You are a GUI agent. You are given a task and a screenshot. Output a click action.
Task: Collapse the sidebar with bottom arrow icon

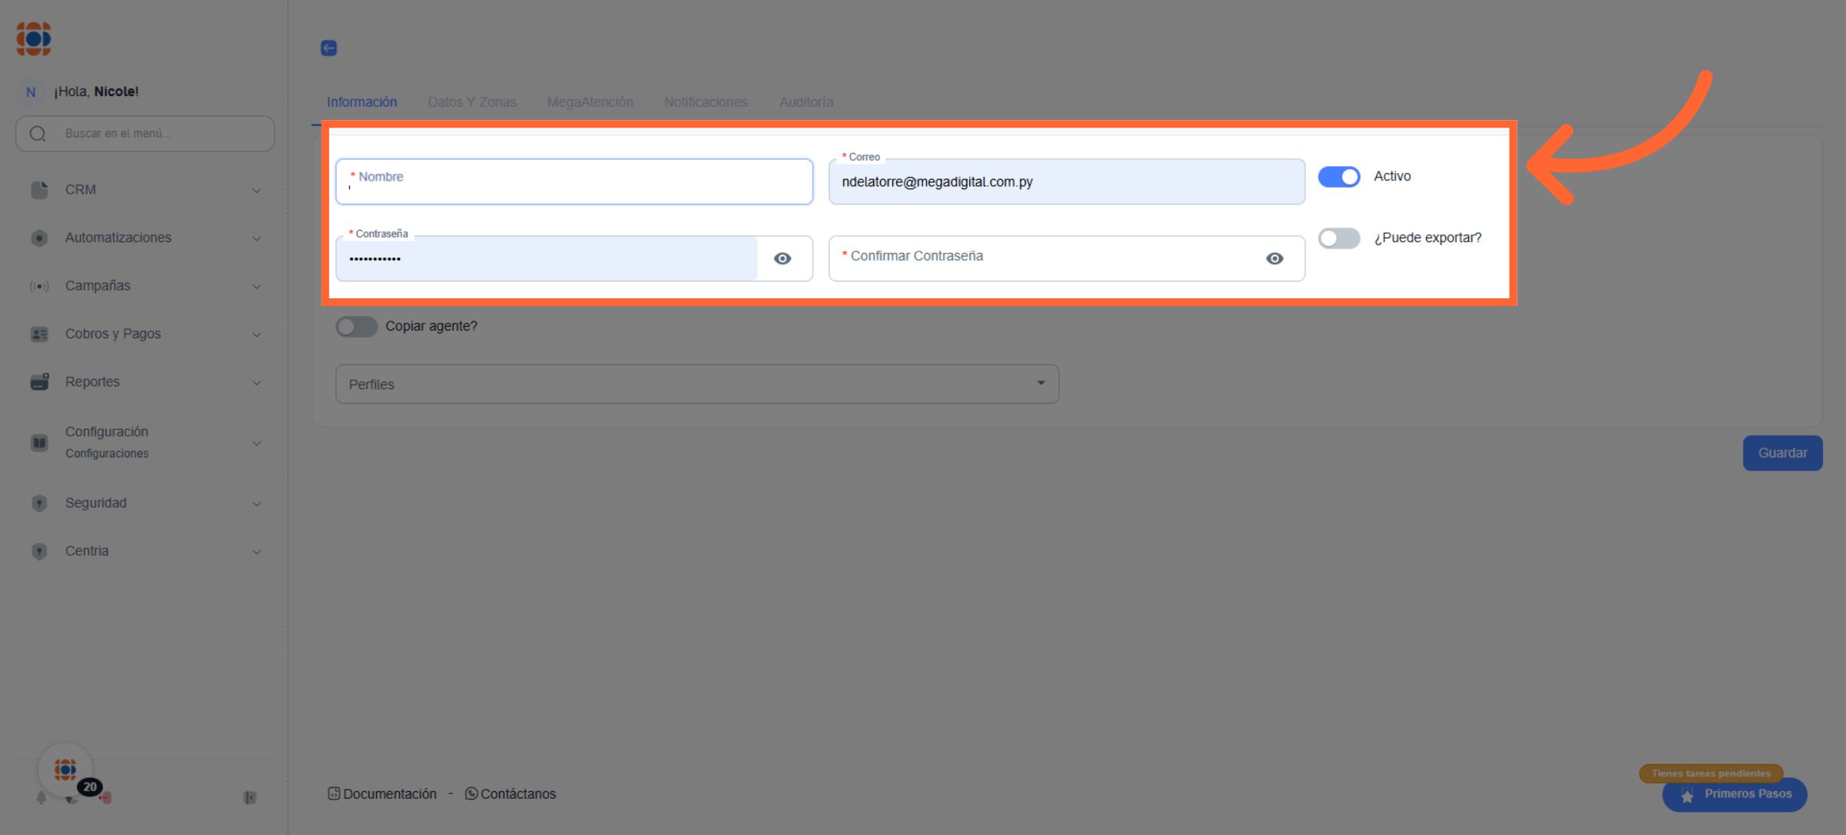tap(250, 797)
